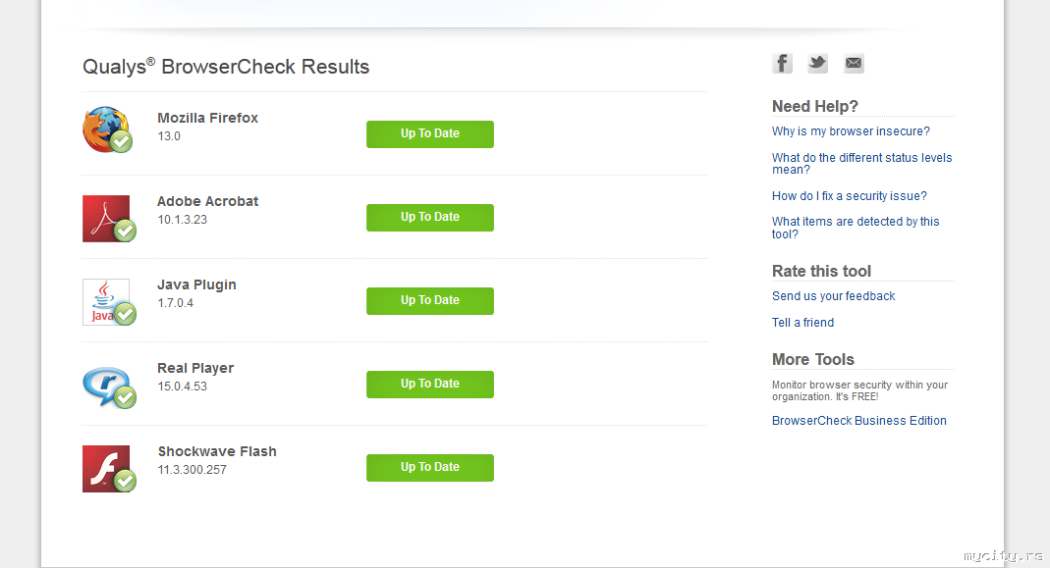Open 'Why is my browser insecure?' link
The width and height of the screenshot is (1050, 568).
click(851, 131)
